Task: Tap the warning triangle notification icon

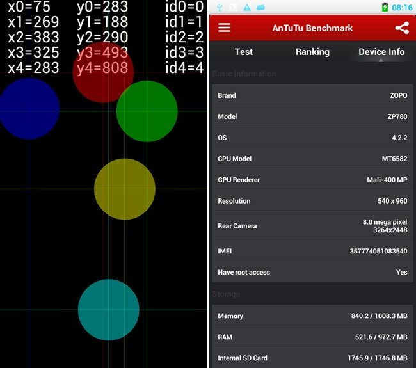Action: point(246,7)
